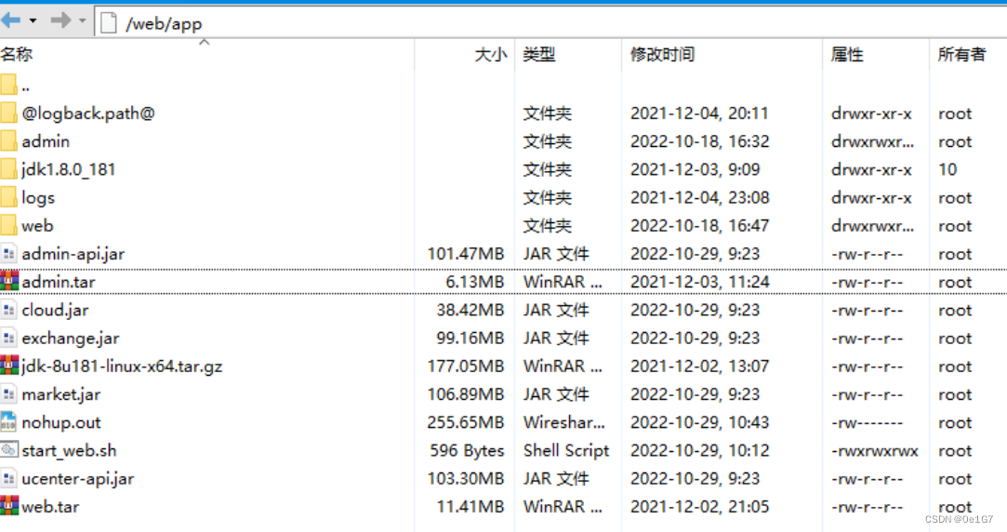Click the '-rwxrwxrwx' permissions cell
Screen dimensions: 1007x532
(875, 451)
